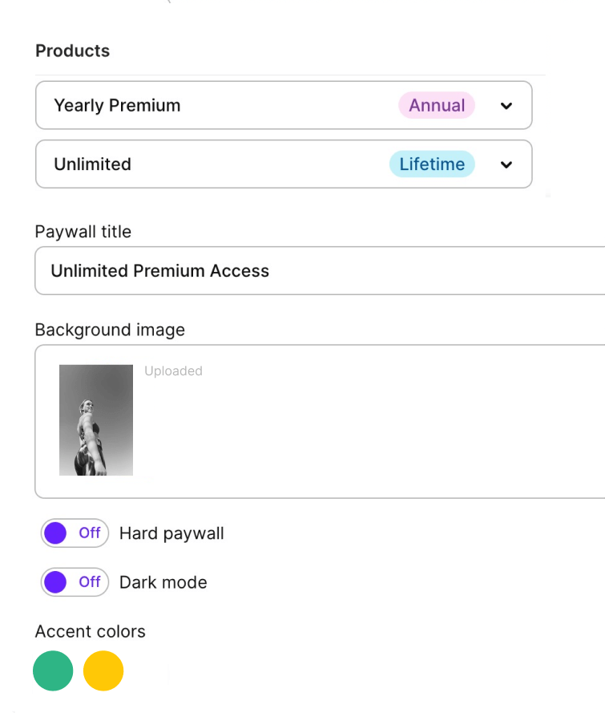Expand the Yearly Premium chevron arrow
This screenshot has width=605, height=717.
point(506,106)
